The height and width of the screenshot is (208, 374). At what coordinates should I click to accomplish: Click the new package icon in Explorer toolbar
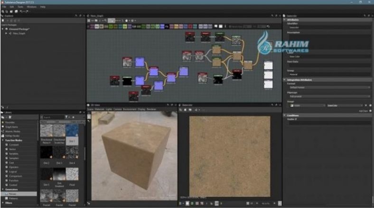(3, 21)
